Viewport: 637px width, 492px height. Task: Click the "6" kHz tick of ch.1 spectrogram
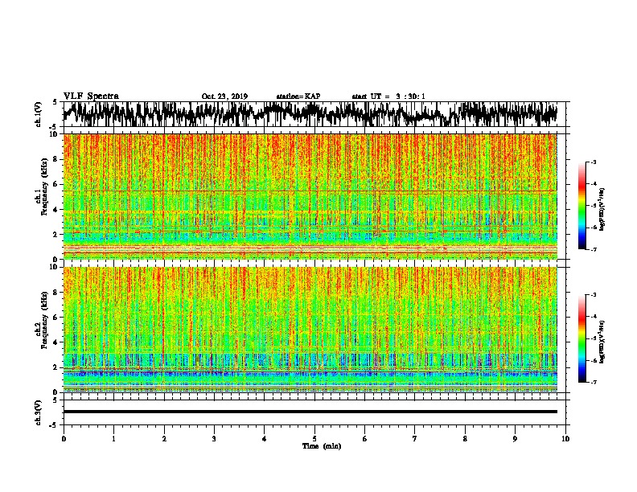pos(56,184)
